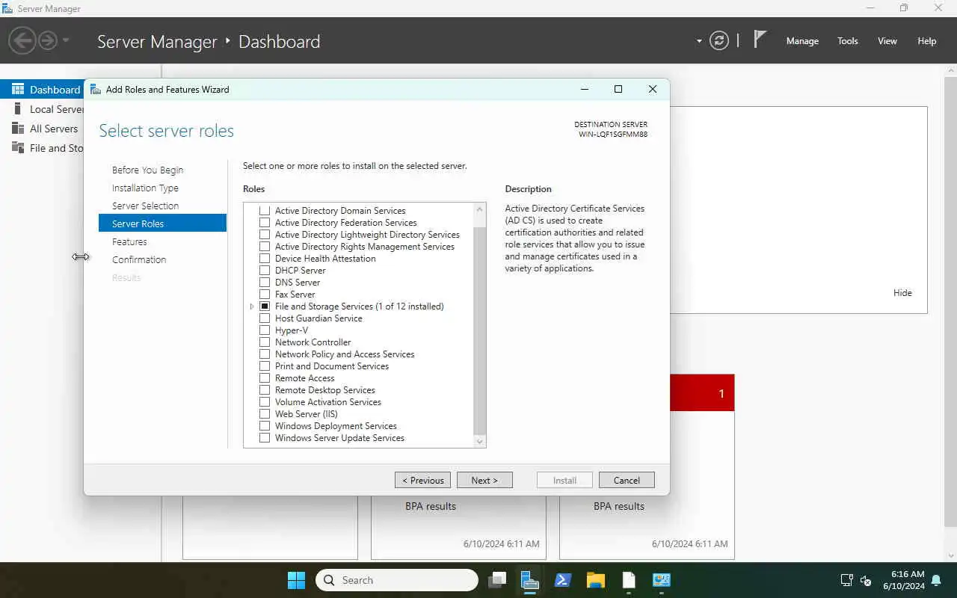Screen dimensions: 957x598
Task: Click the File and Storage Services sidebar icon
Action: [x=18, y=147]
